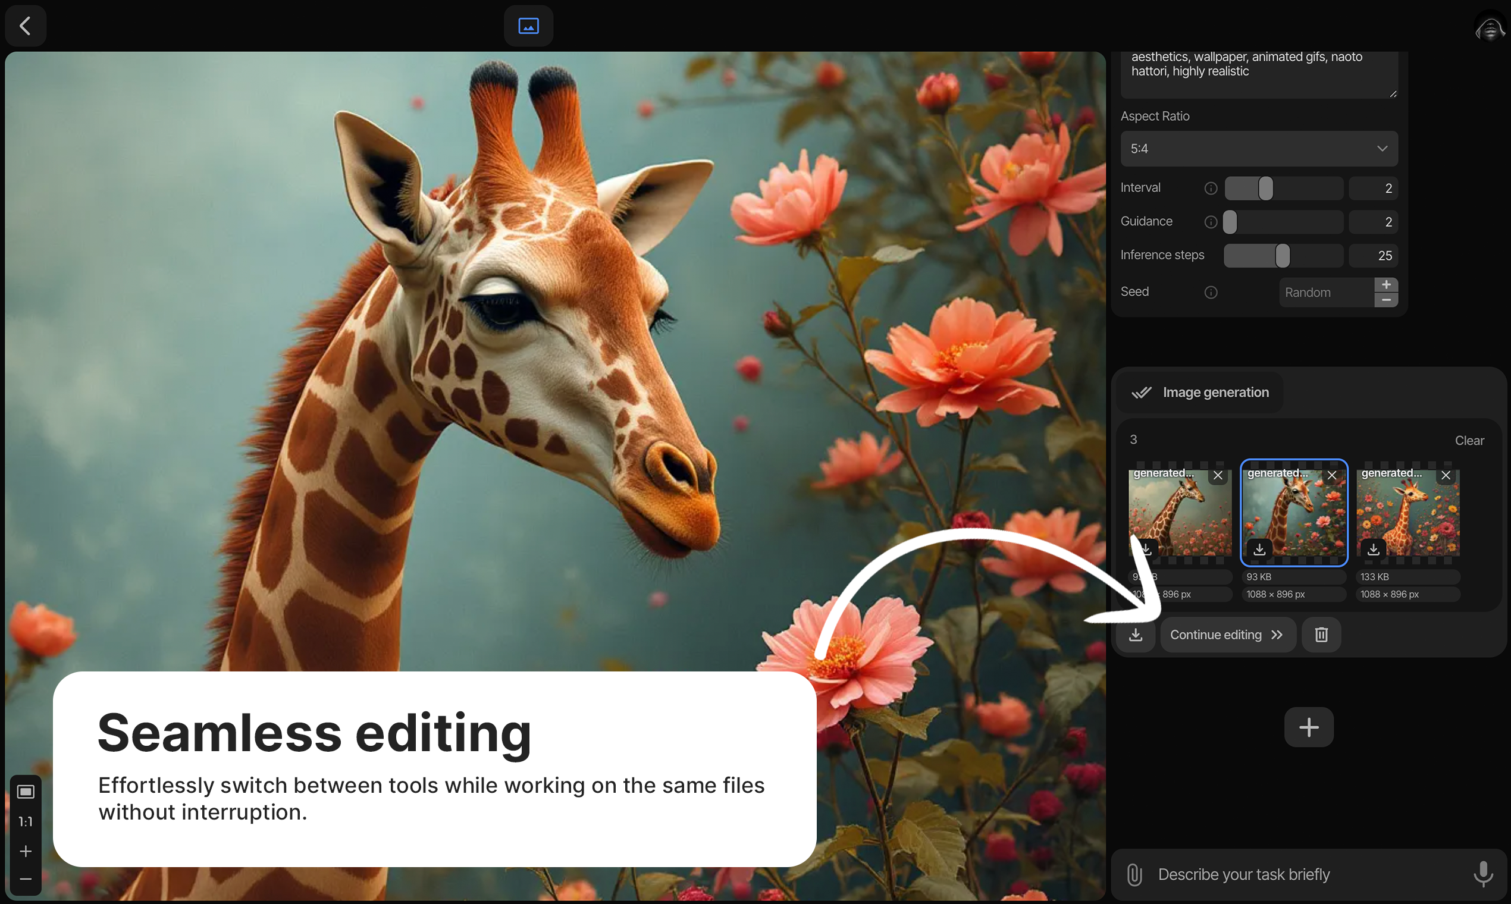Download the 133 KB generated image
Viewport: 1511px width, 904px height.
[x=1374, y=549]
